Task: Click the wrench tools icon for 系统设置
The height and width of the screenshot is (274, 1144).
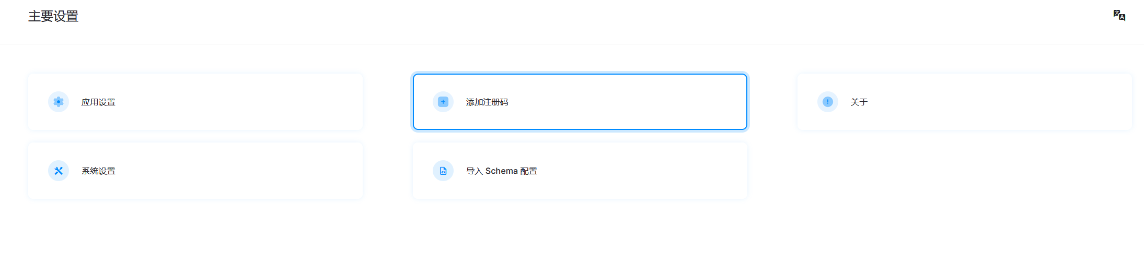Action: [59, 171]
